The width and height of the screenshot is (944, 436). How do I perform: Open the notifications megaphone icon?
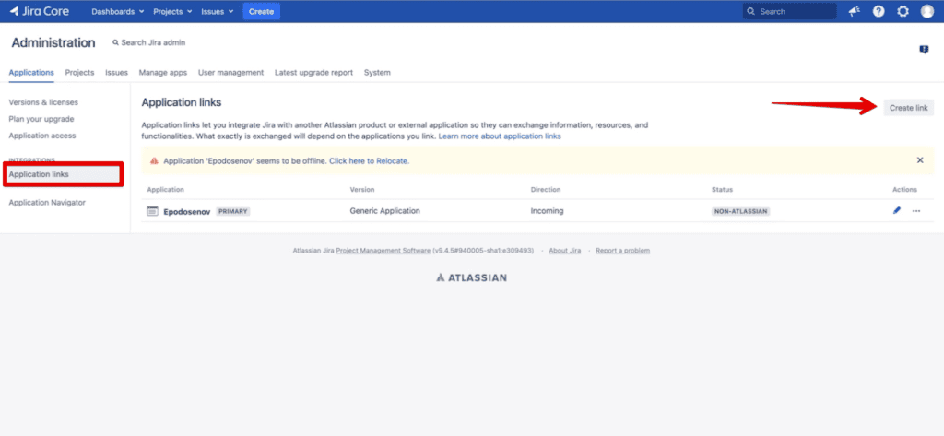point(855,11)
